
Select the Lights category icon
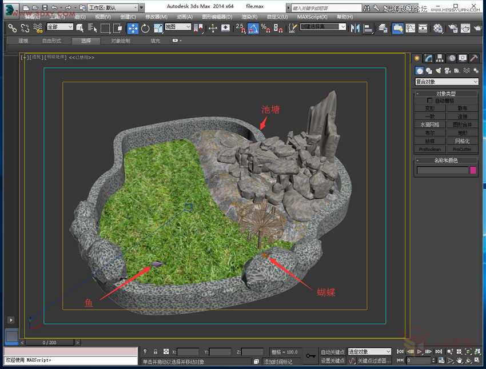pos(438,71)
